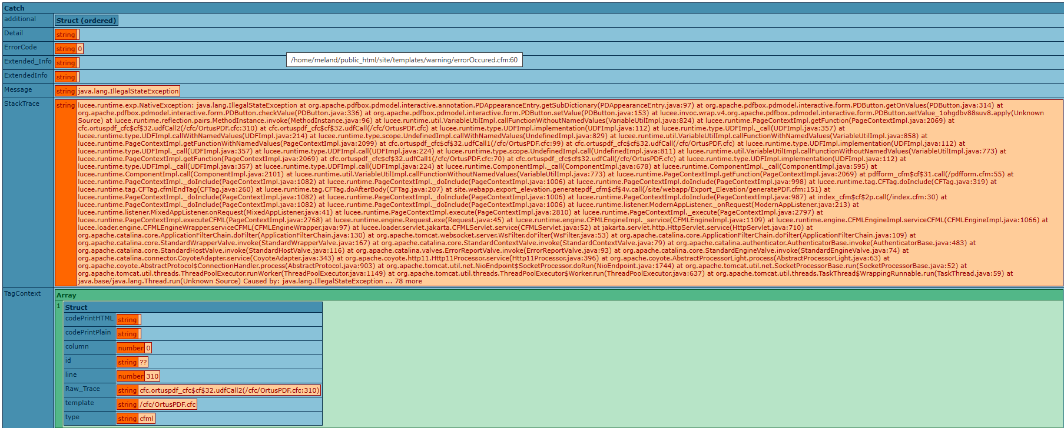
Task: Expand the Struct (ordered) header
Action: [86, 21]
